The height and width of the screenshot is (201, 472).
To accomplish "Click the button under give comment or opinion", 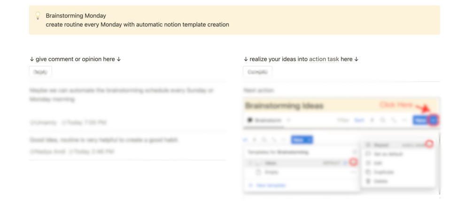I will (x=41, y=72).
